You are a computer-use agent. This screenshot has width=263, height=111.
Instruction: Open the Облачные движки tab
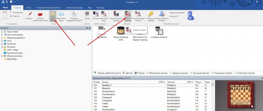[75, 8]
